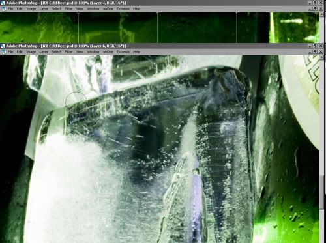
Task: Click the Layer 4 window title text
Action: click(x=66, y=3)
